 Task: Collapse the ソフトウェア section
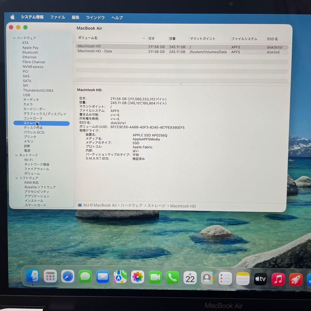coord(16,178)
